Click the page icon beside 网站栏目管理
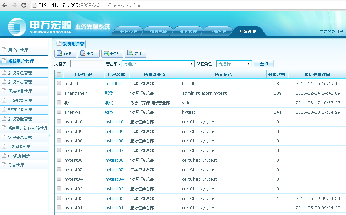The height and width of the screenshot is (215, 346). coord(4,91)
